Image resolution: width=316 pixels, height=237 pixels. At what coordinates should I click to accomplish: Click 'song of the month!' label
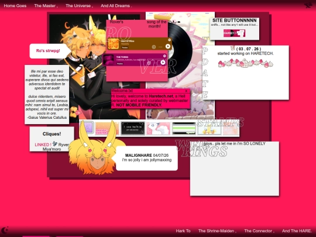pos(157,24)
